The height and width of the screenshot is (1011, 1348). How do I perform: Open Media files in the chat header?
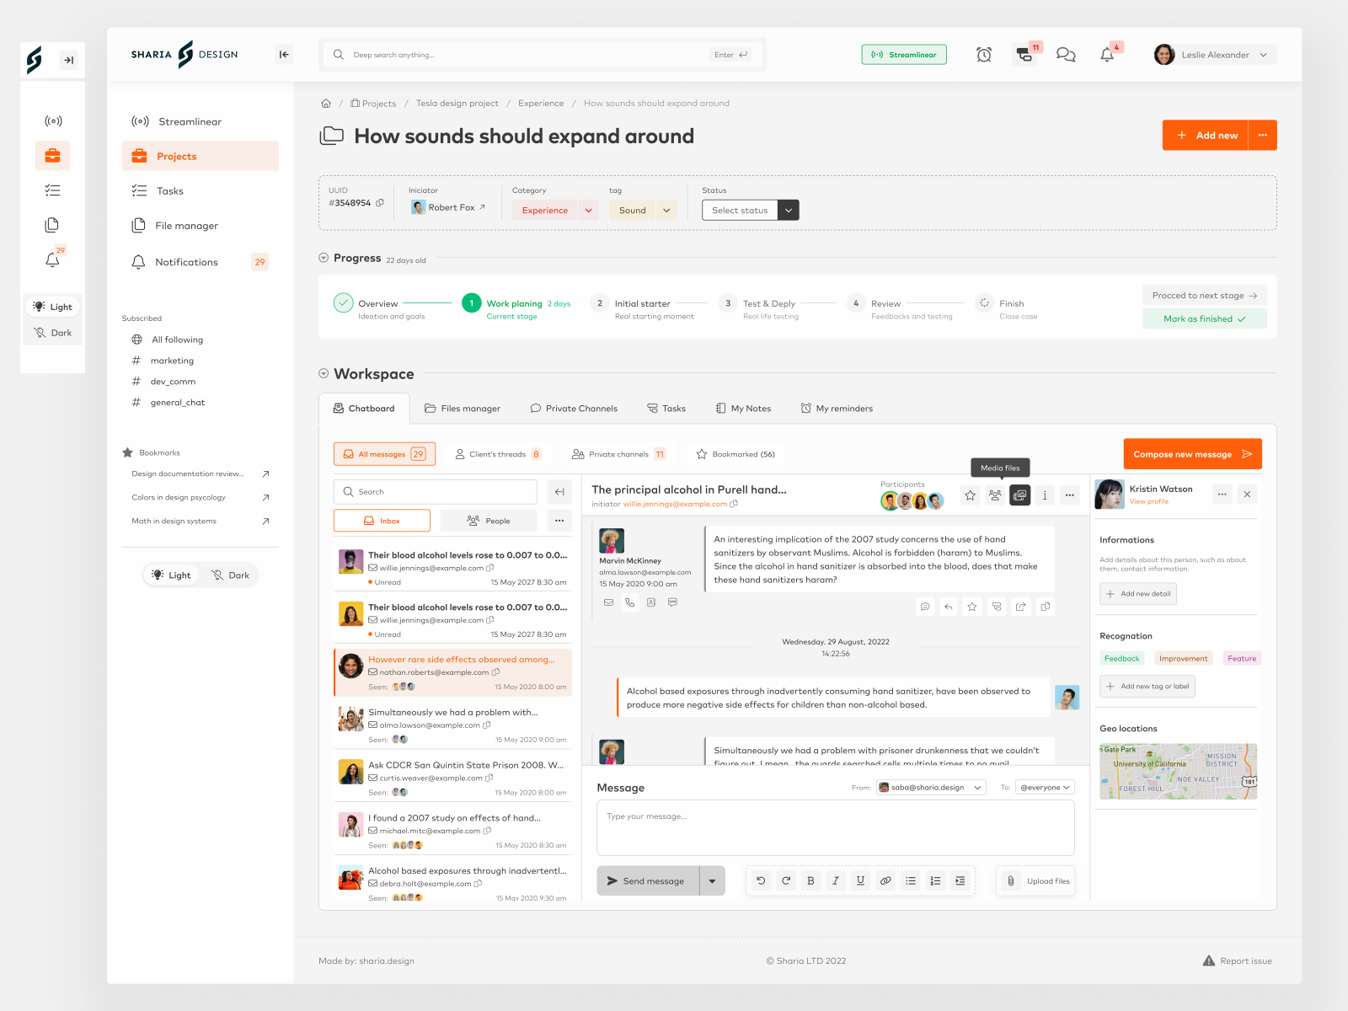(x=1019, y=495)
